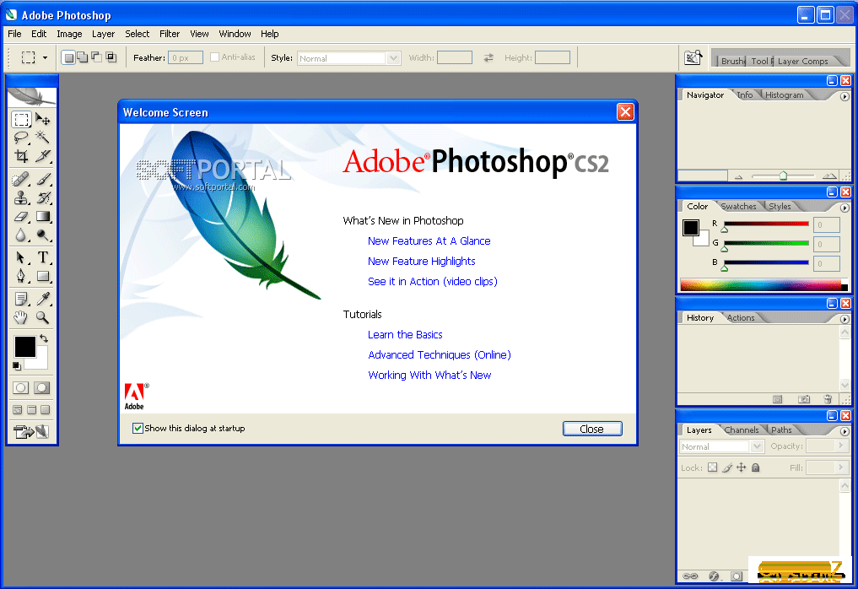The height and width of the screenshot is (589, 858).
Task: Select the Gradient tool
Action: pyautogui.click(x=43, y=217)
